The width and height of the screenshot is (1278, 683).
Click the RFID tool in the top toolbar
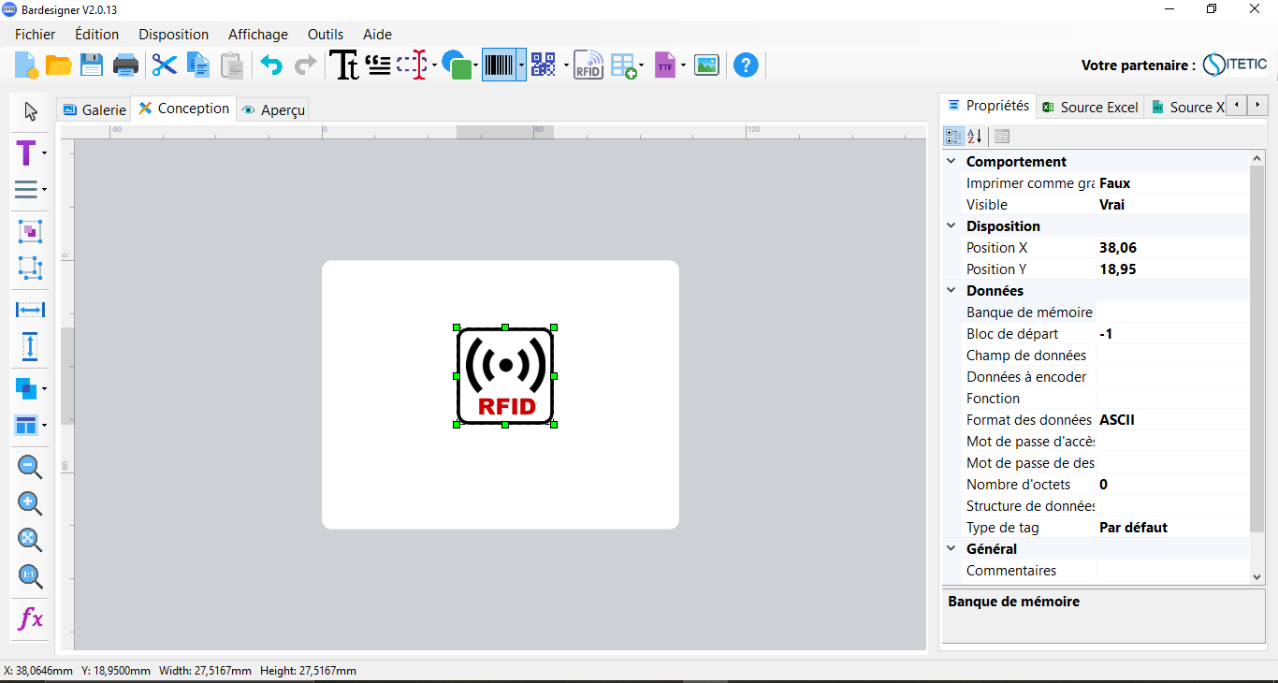pos(588,65)
